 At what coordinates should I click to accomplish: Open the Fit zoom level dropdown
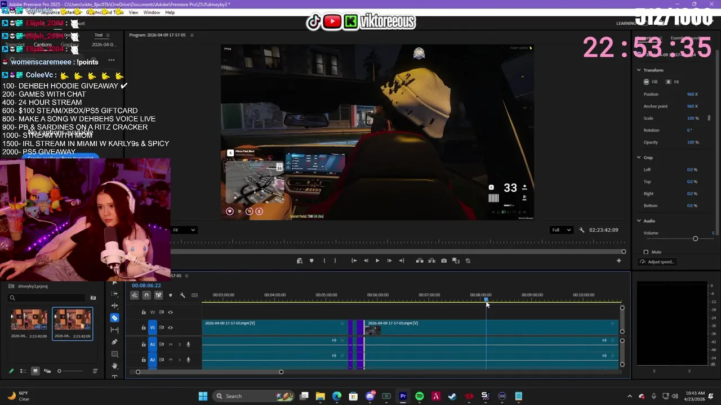coord(184,230)
